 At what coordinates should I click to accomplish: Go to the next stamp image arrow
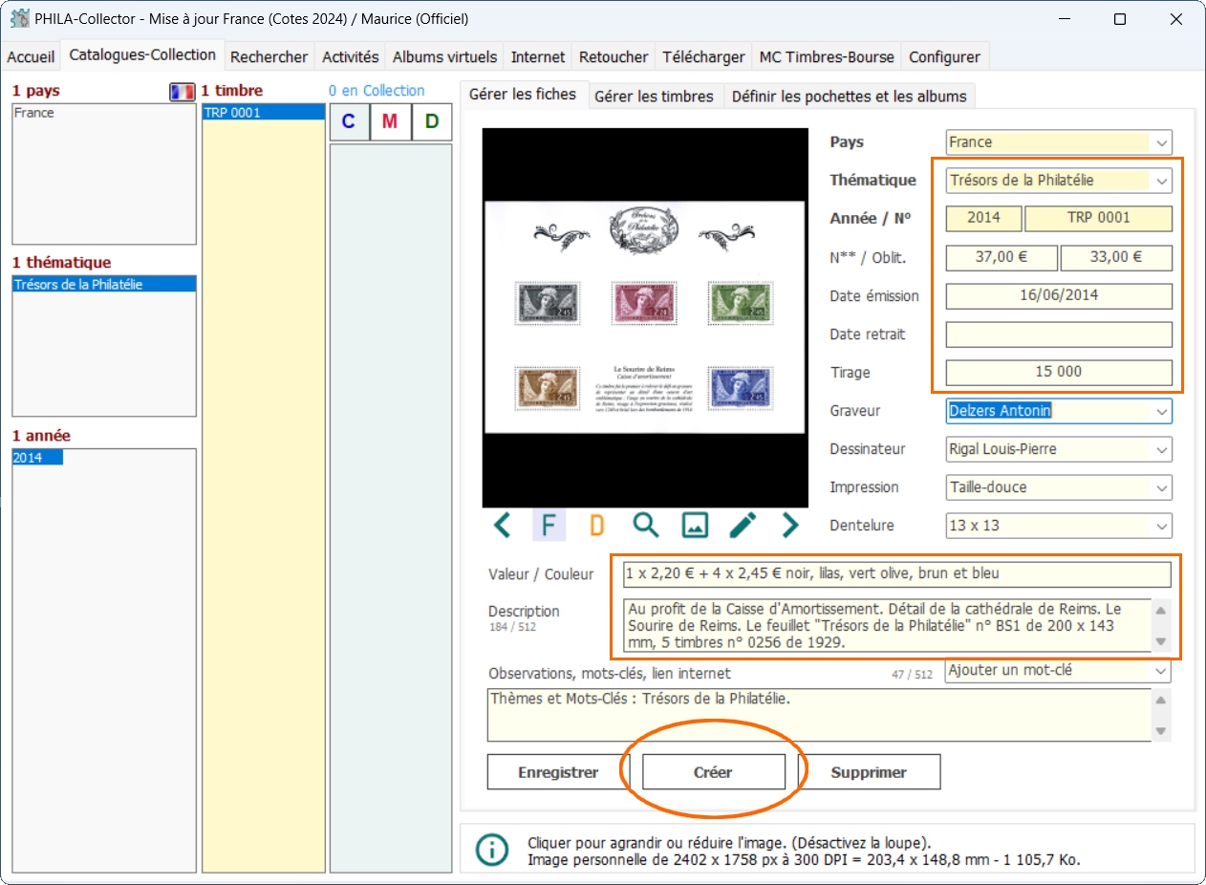tap(789, 525)
